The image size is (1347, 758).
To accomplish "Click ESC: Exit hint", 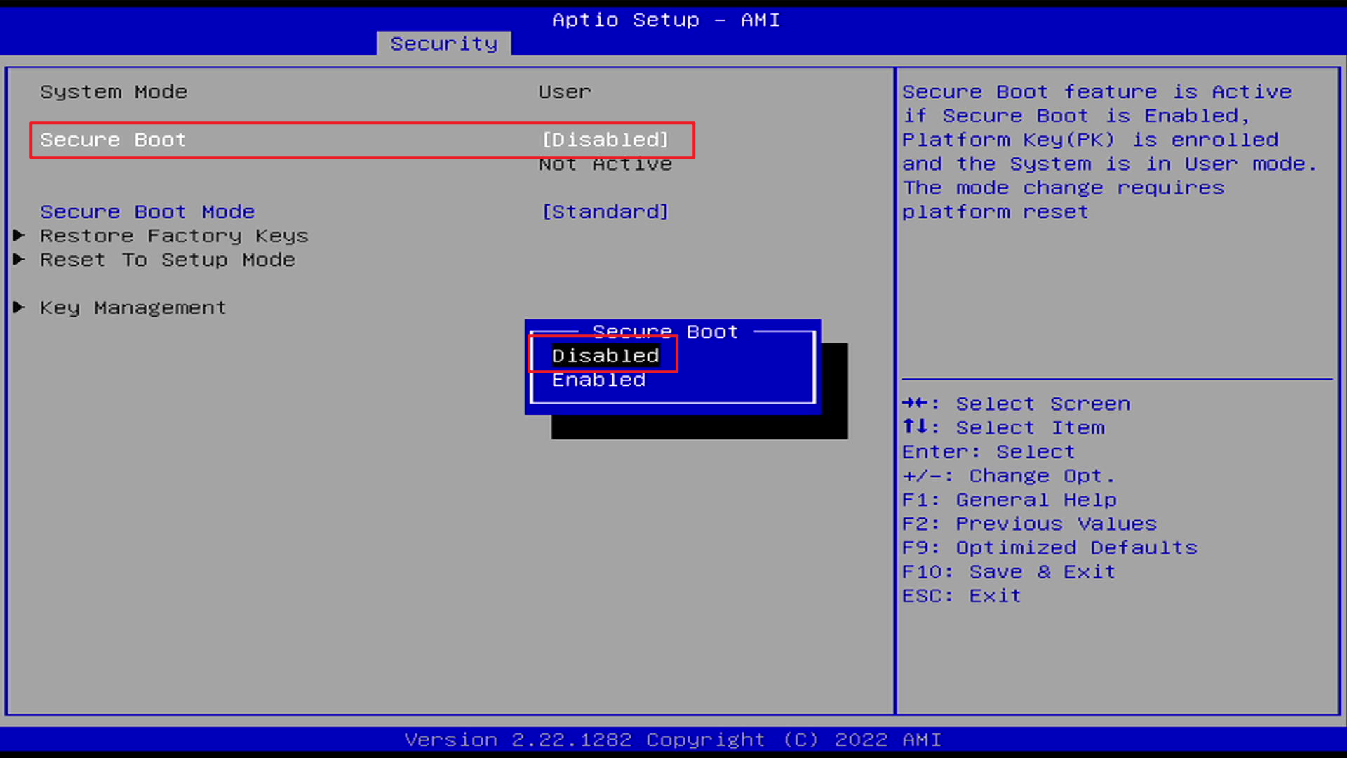I will (x=961, y=595).
